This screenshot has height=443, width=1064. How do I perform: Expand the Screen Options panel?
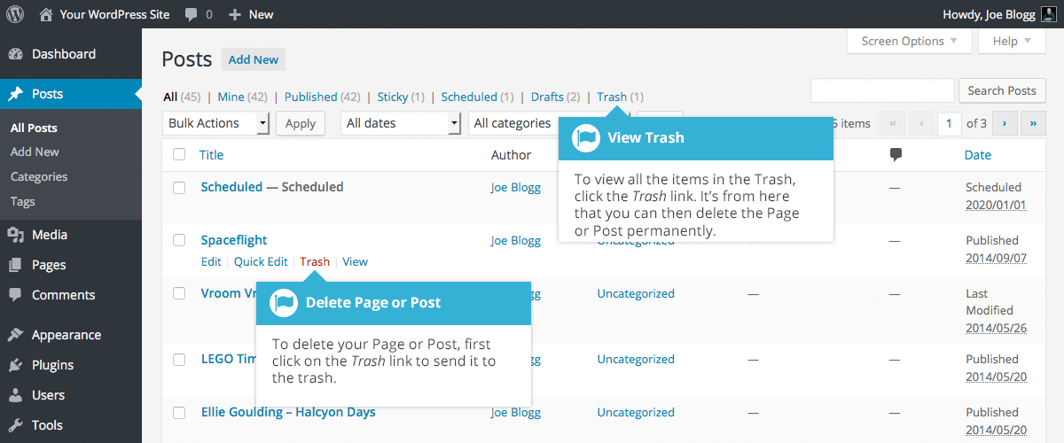[909, 41]
